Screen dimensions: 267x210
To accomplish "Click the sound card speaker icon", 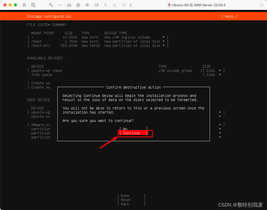I will coord(87,5).
